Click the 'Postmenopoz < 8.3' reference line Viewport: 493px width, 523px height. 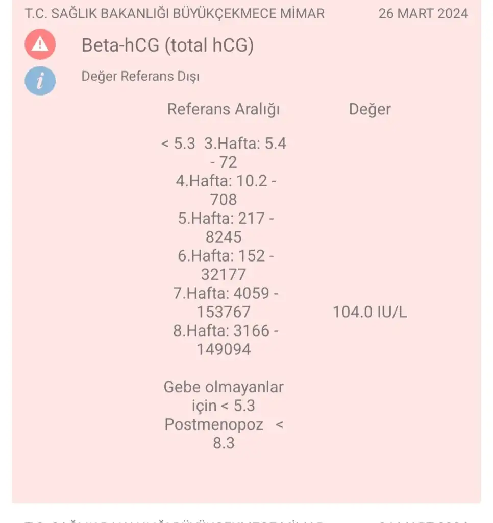pos(224,434)
